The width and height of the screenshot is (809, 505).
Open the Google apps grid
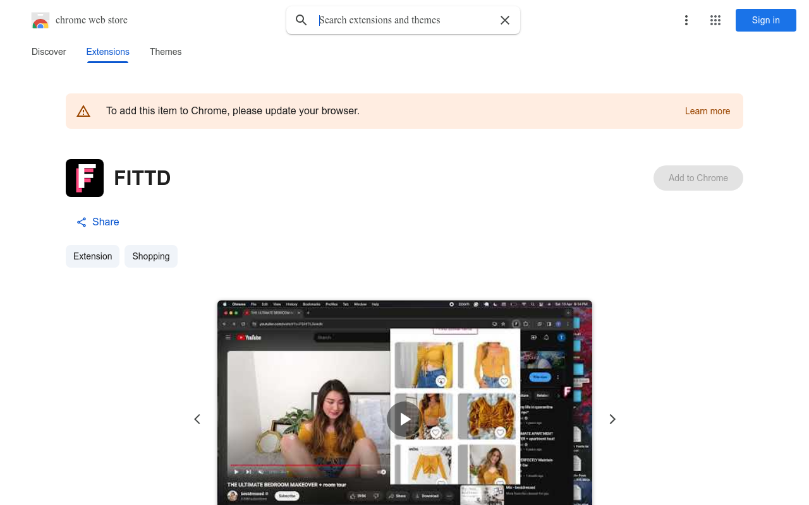pyautogui.click(x=715, y=20)
